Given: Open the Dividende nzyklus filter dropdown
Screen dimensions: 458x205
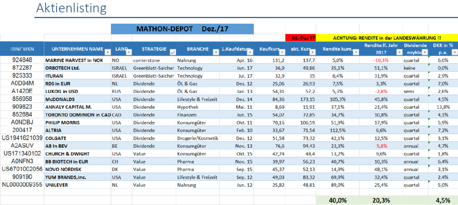Looking at the screenshot, I should pos(425,52).
